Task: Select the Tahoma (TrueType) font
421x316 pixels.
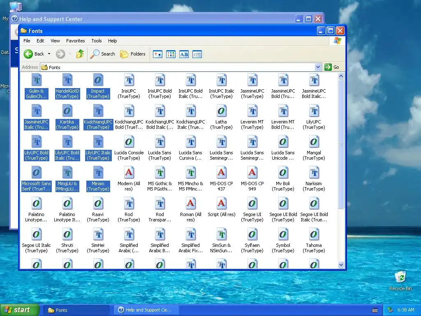Action: click(314, 241)
